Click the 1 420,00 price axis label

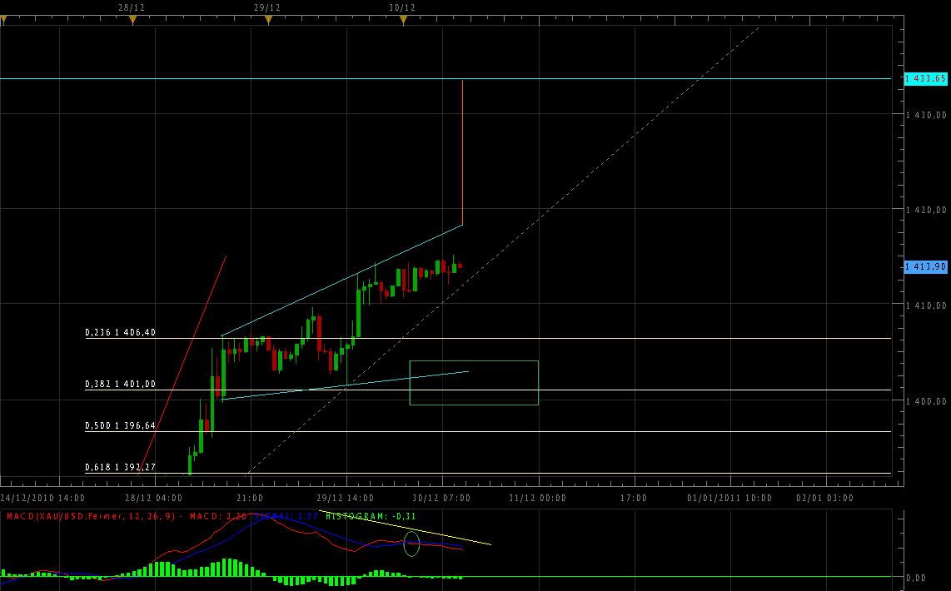tap(926, 210)
